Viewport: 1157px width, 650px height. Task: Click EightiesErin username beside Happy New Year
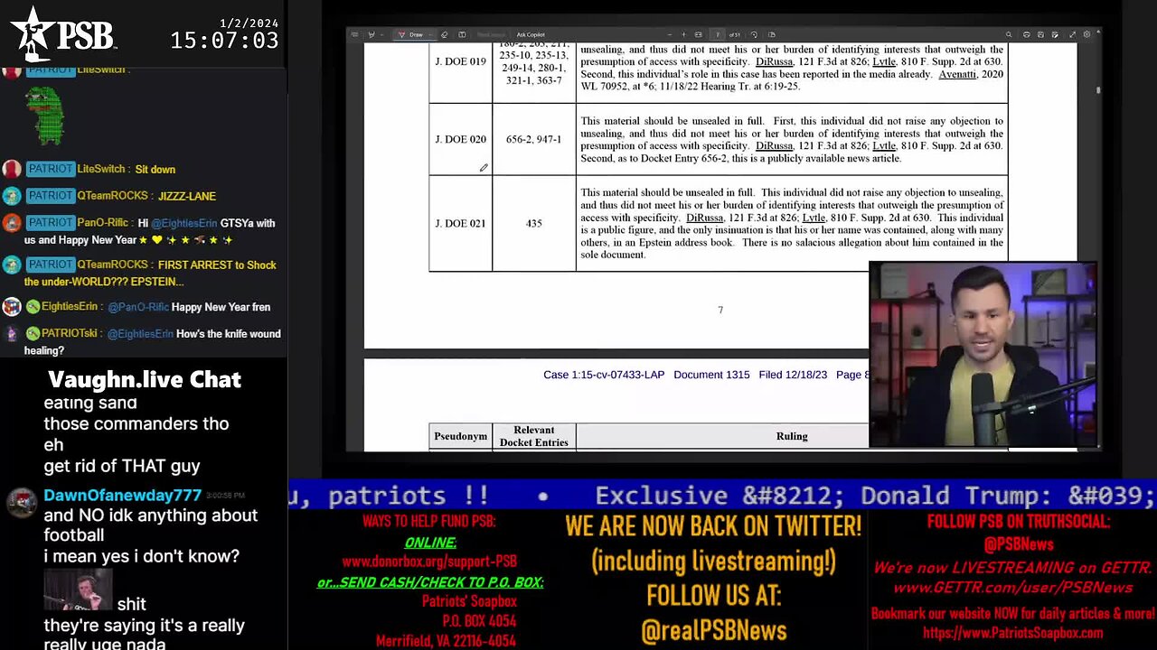69,307
